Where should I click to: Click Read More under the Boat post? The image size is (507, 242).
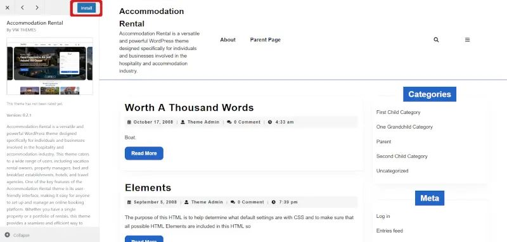[144, 153]
